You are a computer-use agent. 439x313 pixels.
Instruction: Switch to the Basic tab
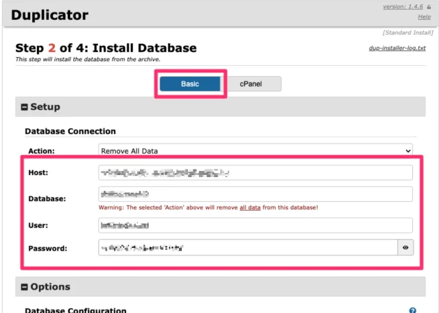pos(189,83)
